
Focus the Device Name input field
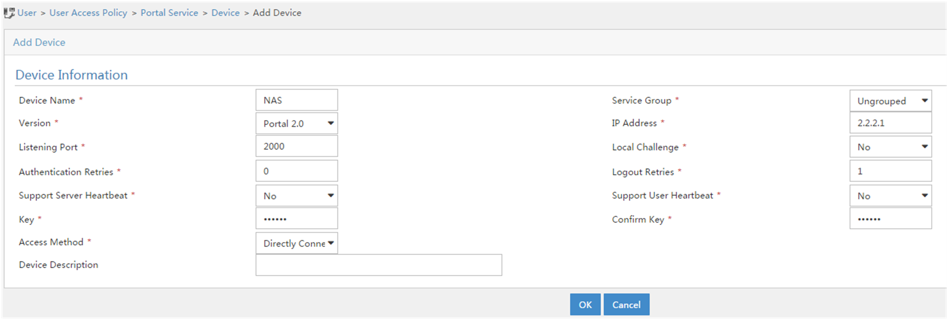[x=297, y=100]
